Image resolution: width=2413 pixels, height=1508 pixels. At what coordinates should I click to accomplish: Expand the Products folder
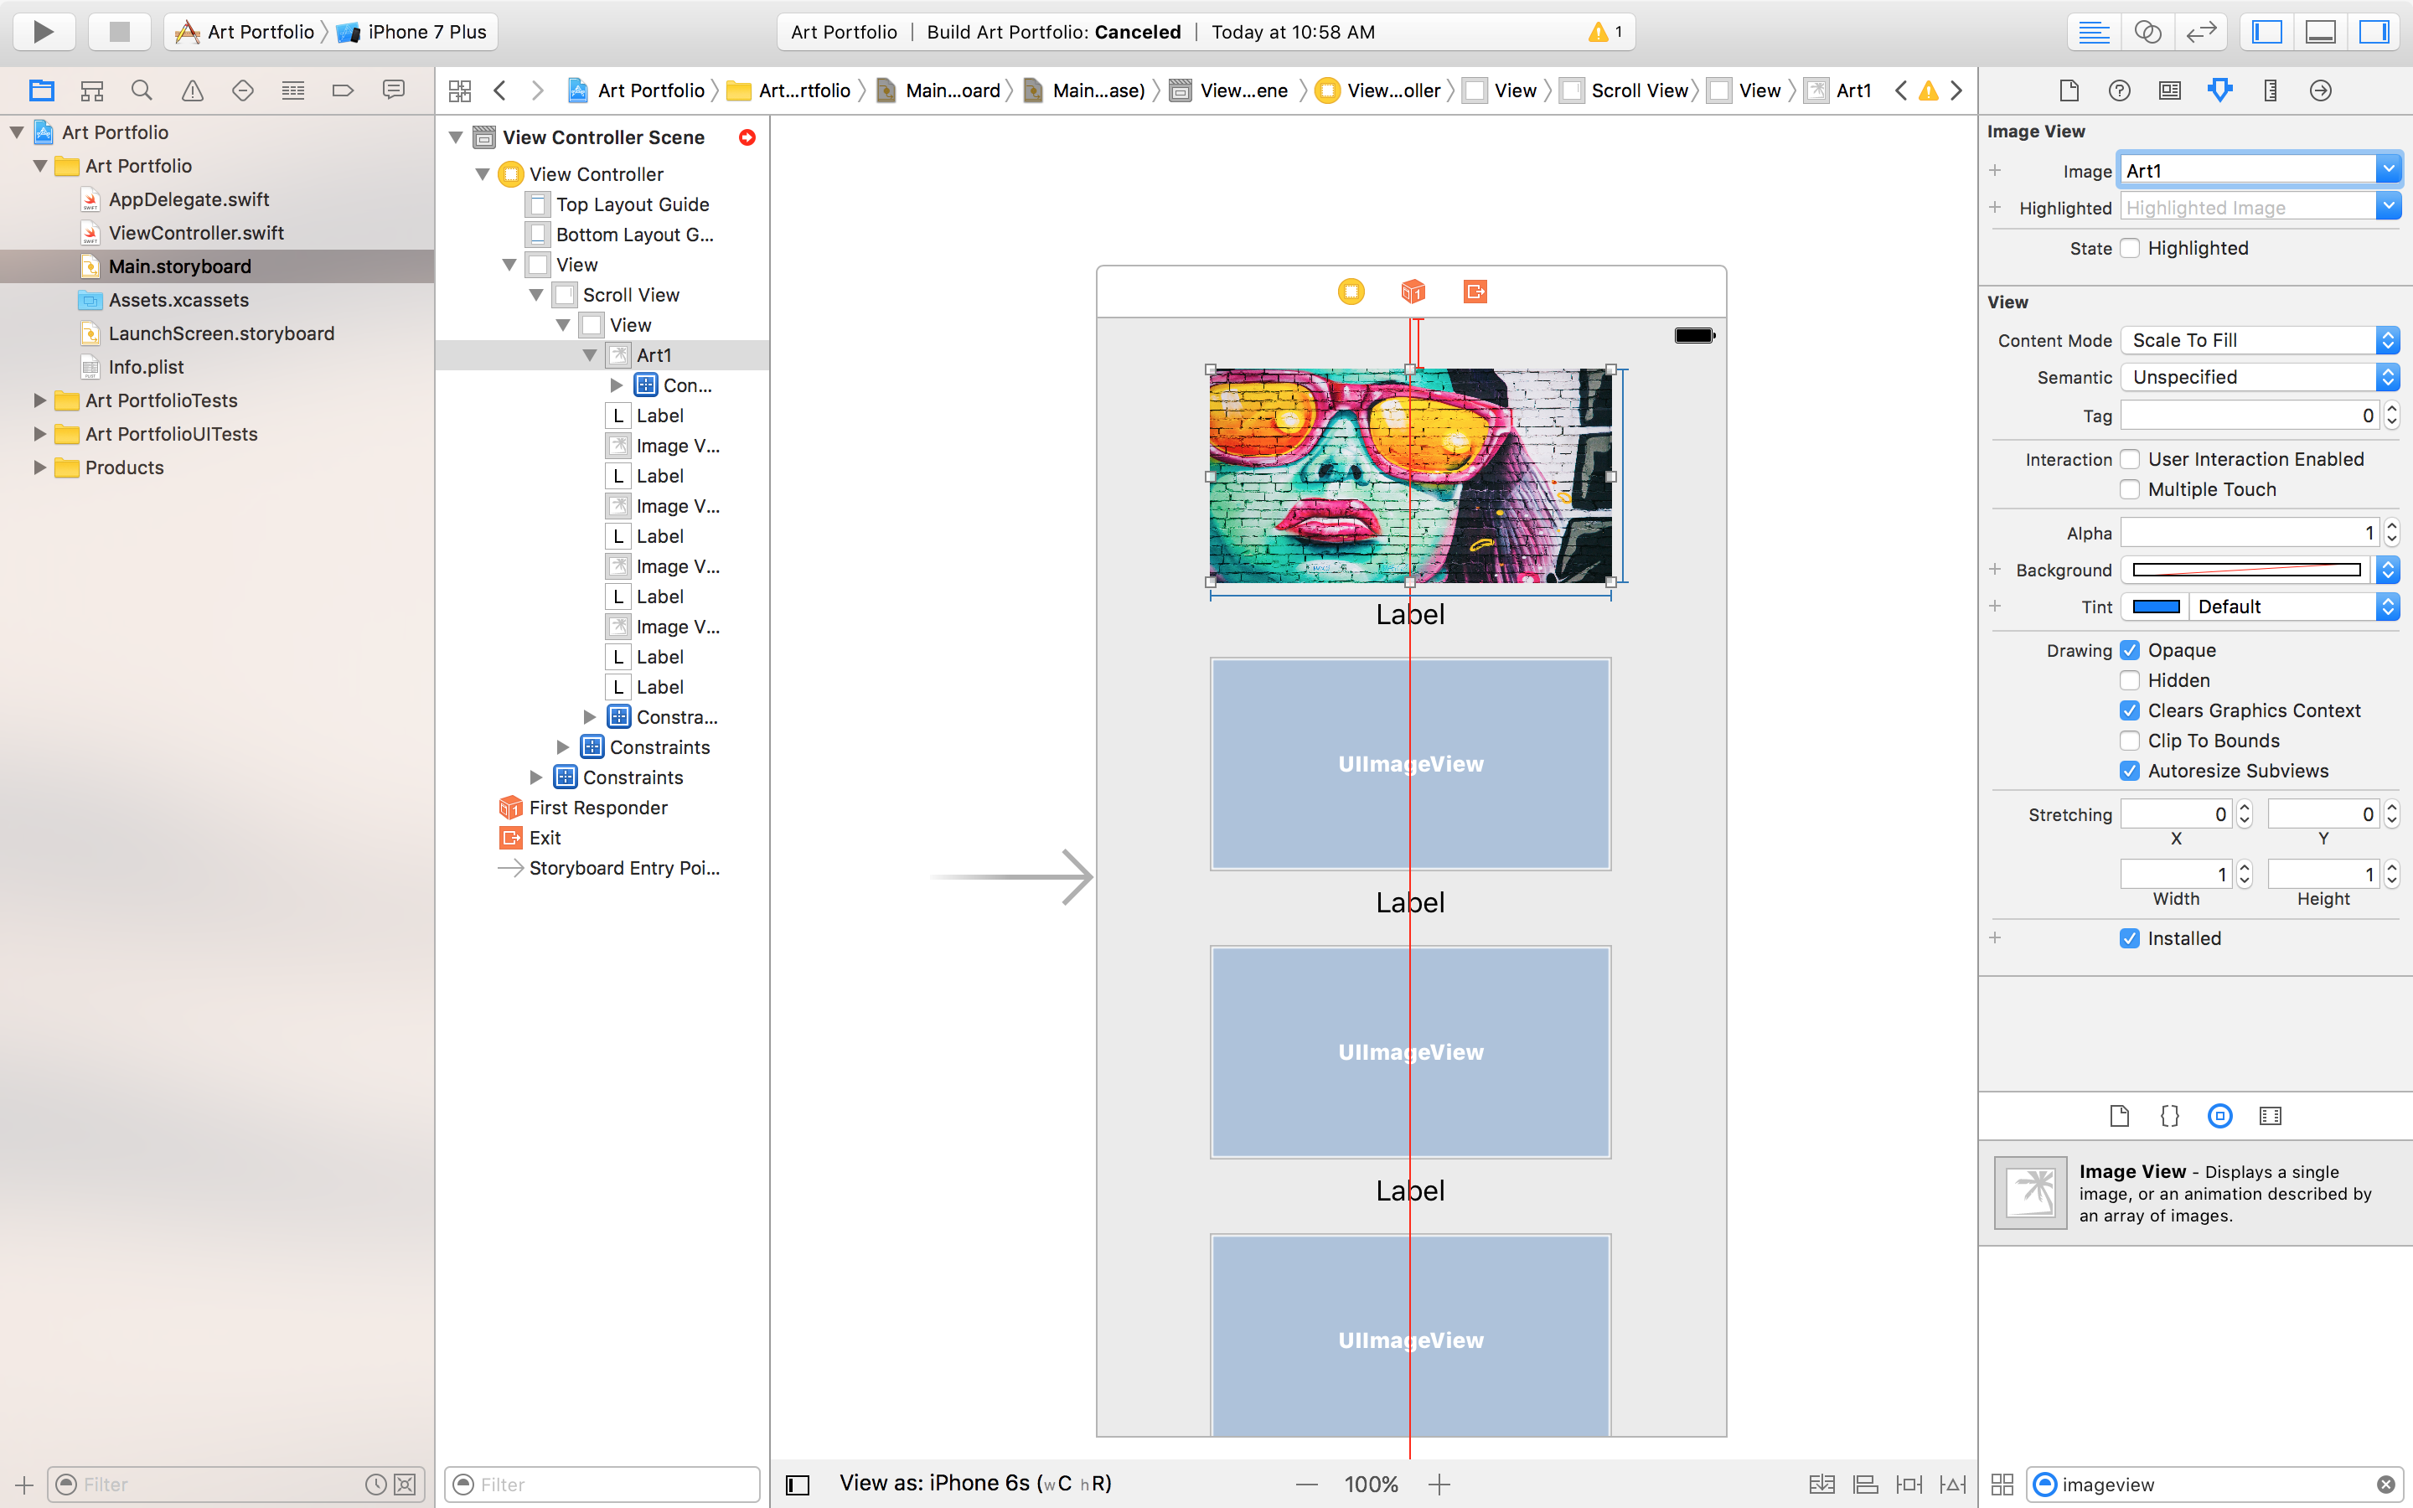click(x=40, y=467)
